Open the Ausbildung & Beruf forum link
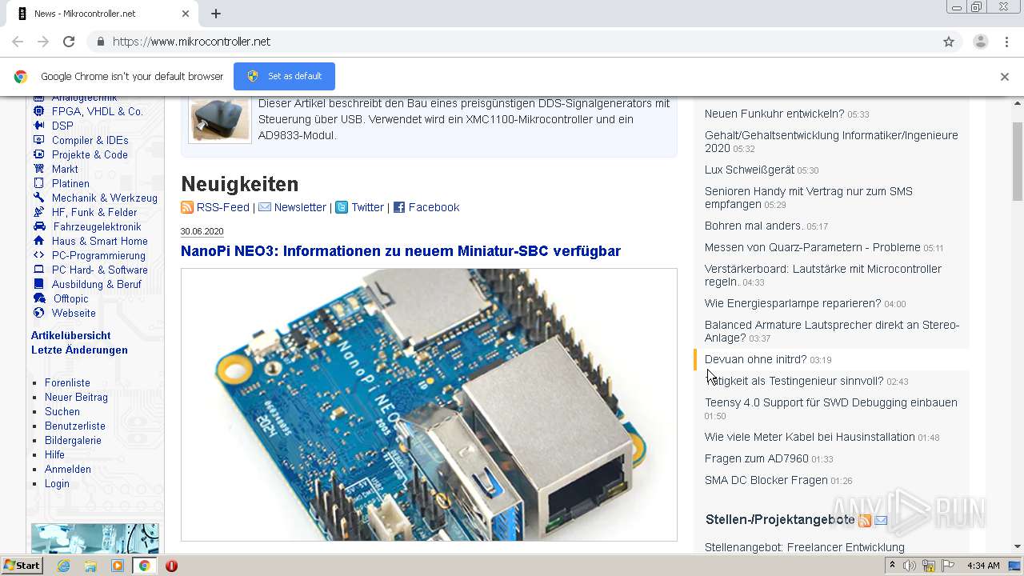 [97, 284]
